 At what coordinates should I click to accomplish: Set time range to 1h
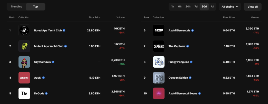173,7
